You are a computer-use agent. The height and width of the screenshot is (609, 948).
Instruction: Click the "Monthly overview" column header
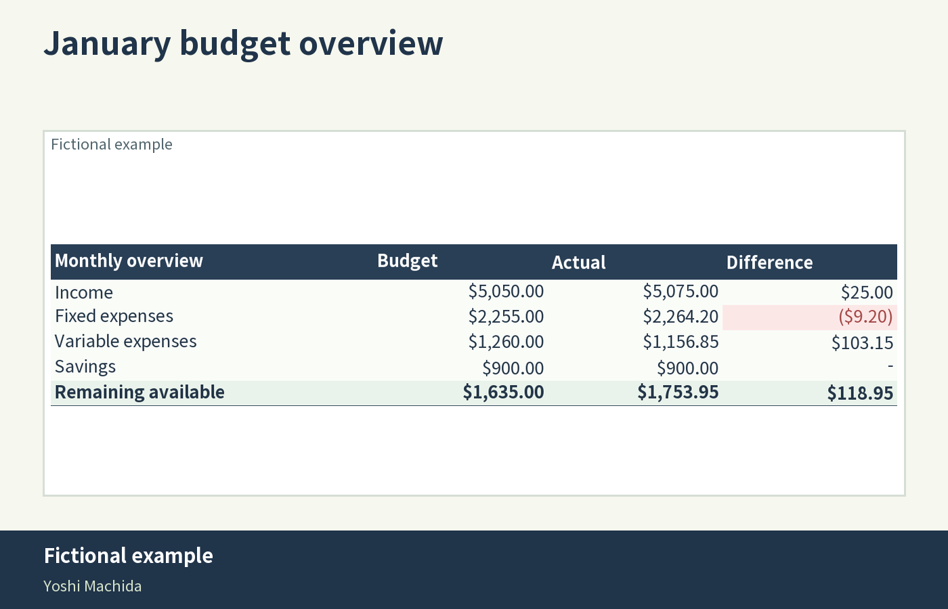129,261
